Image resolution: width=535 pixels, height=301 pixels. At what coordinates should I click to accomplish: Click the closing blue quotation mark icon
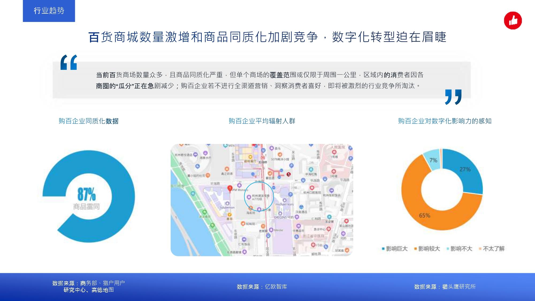pos(453,97)
